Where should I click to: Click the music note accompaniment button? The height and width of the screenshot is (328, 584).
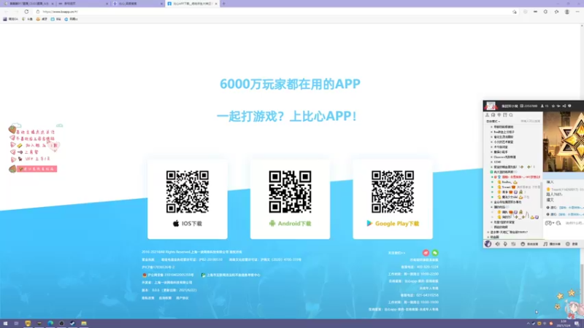click(x=552, y=244)
